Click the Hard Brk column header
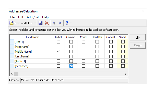Viewport: 154px width, 92px height. [x=97, y=37]
